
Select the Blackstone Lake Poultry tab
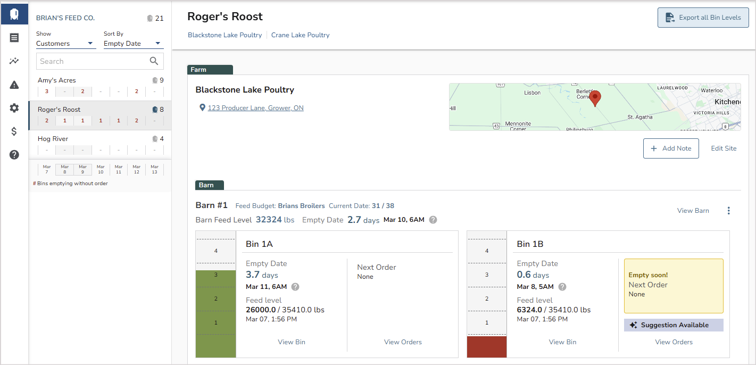225,35
